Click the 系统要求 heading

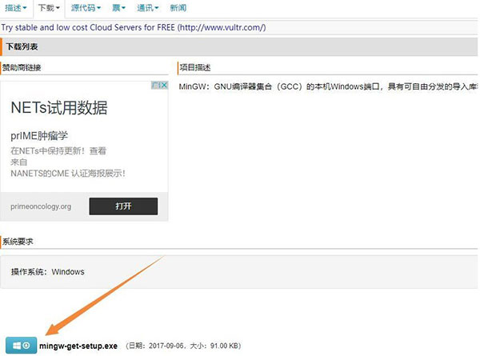[x=18, y=242]
